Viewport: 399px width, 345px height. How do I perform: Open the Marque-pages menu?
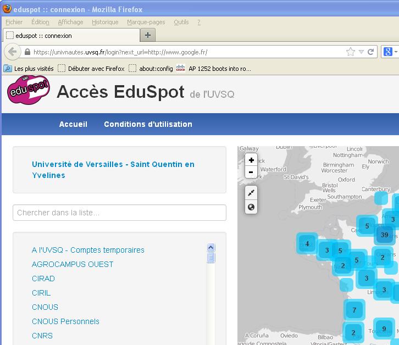[146, 22]
